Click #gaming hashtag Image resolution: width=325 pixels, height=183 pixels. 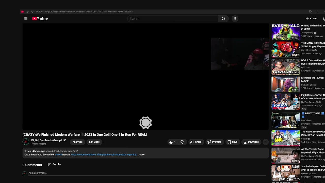coord(132,155)
